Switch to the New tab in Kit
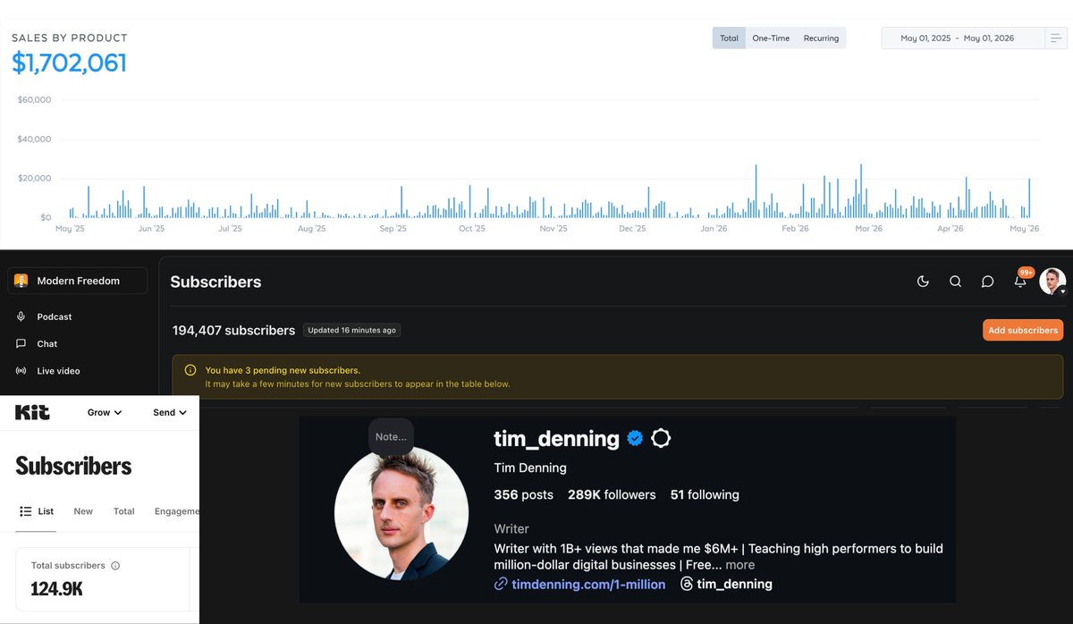 (83, 511)
